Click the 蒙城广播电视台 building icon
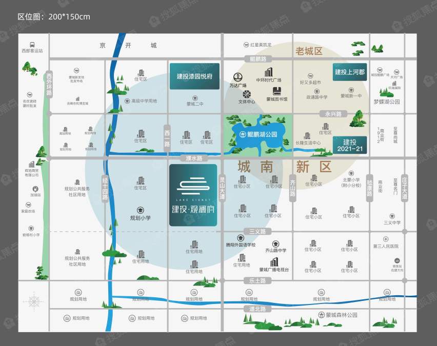Viewport: 437px width, 346px height. (274, 262)
